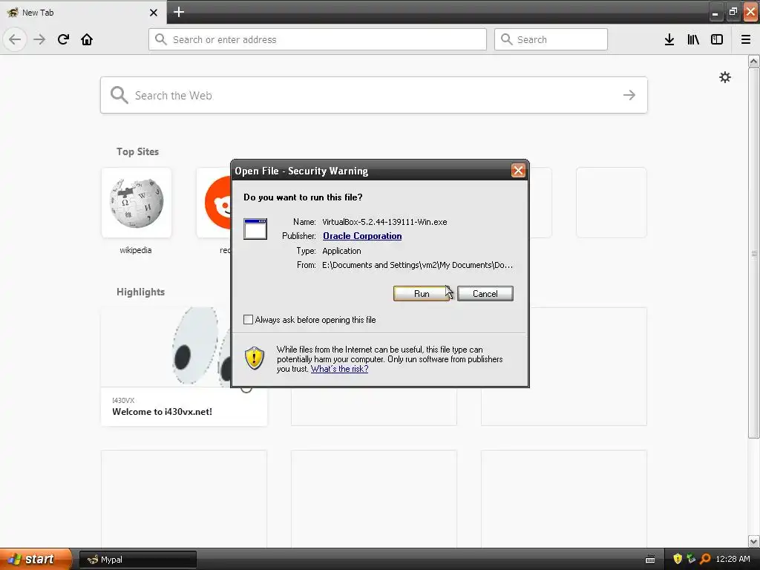
Task: Click the file name VirtualBox-5.2.44-139111-Win.exe
Action: pyautogui.click(x=384, y=222)
